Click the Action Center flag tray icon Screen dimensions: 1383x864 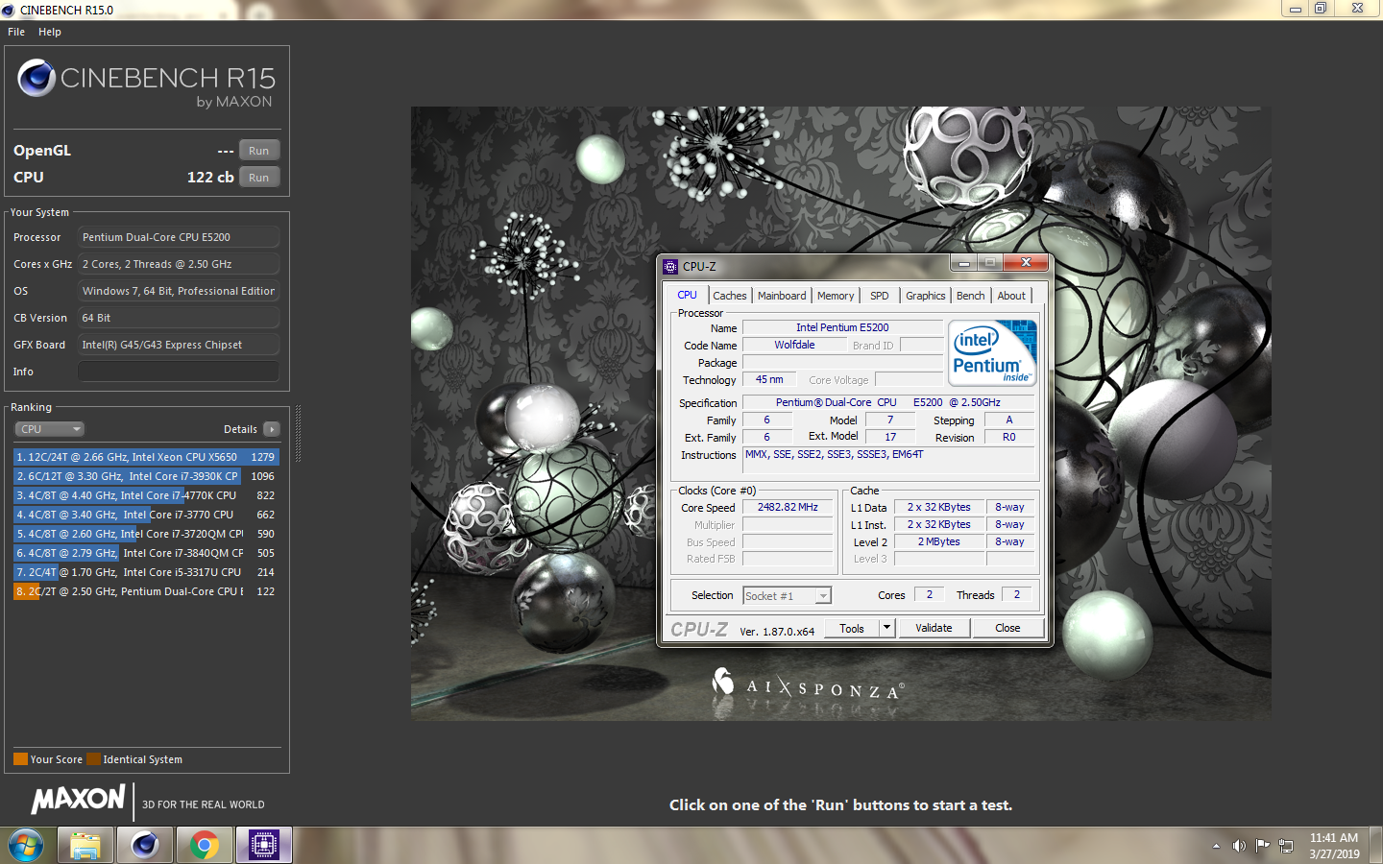(1262, 846)
